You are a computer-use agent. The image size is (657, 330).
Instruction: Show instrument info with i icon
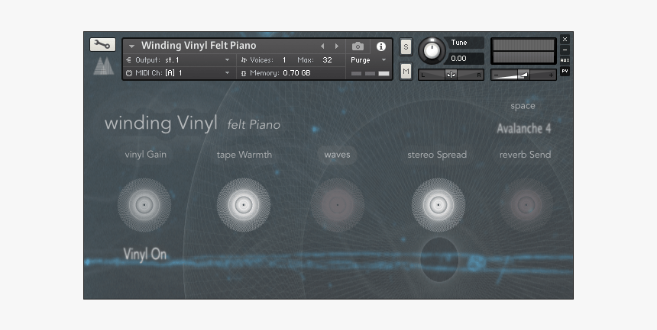pos(381,46)
